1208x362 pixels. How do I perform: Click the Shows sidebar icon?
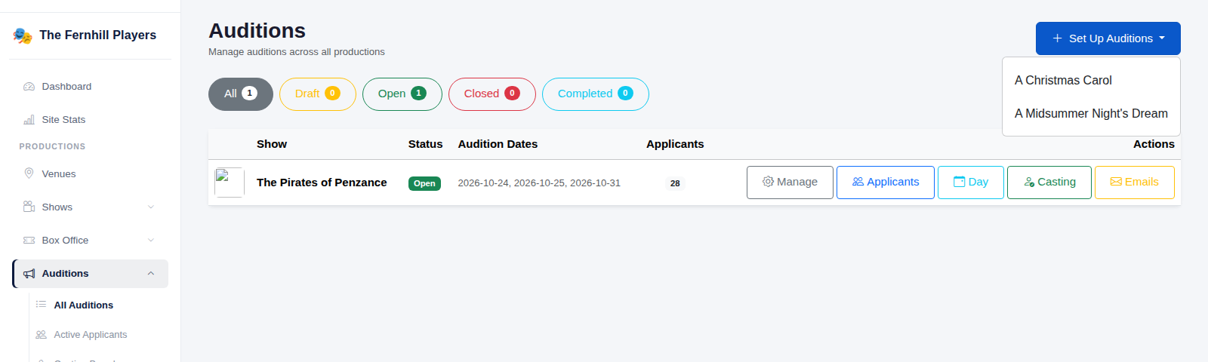[x=29, y=207]
